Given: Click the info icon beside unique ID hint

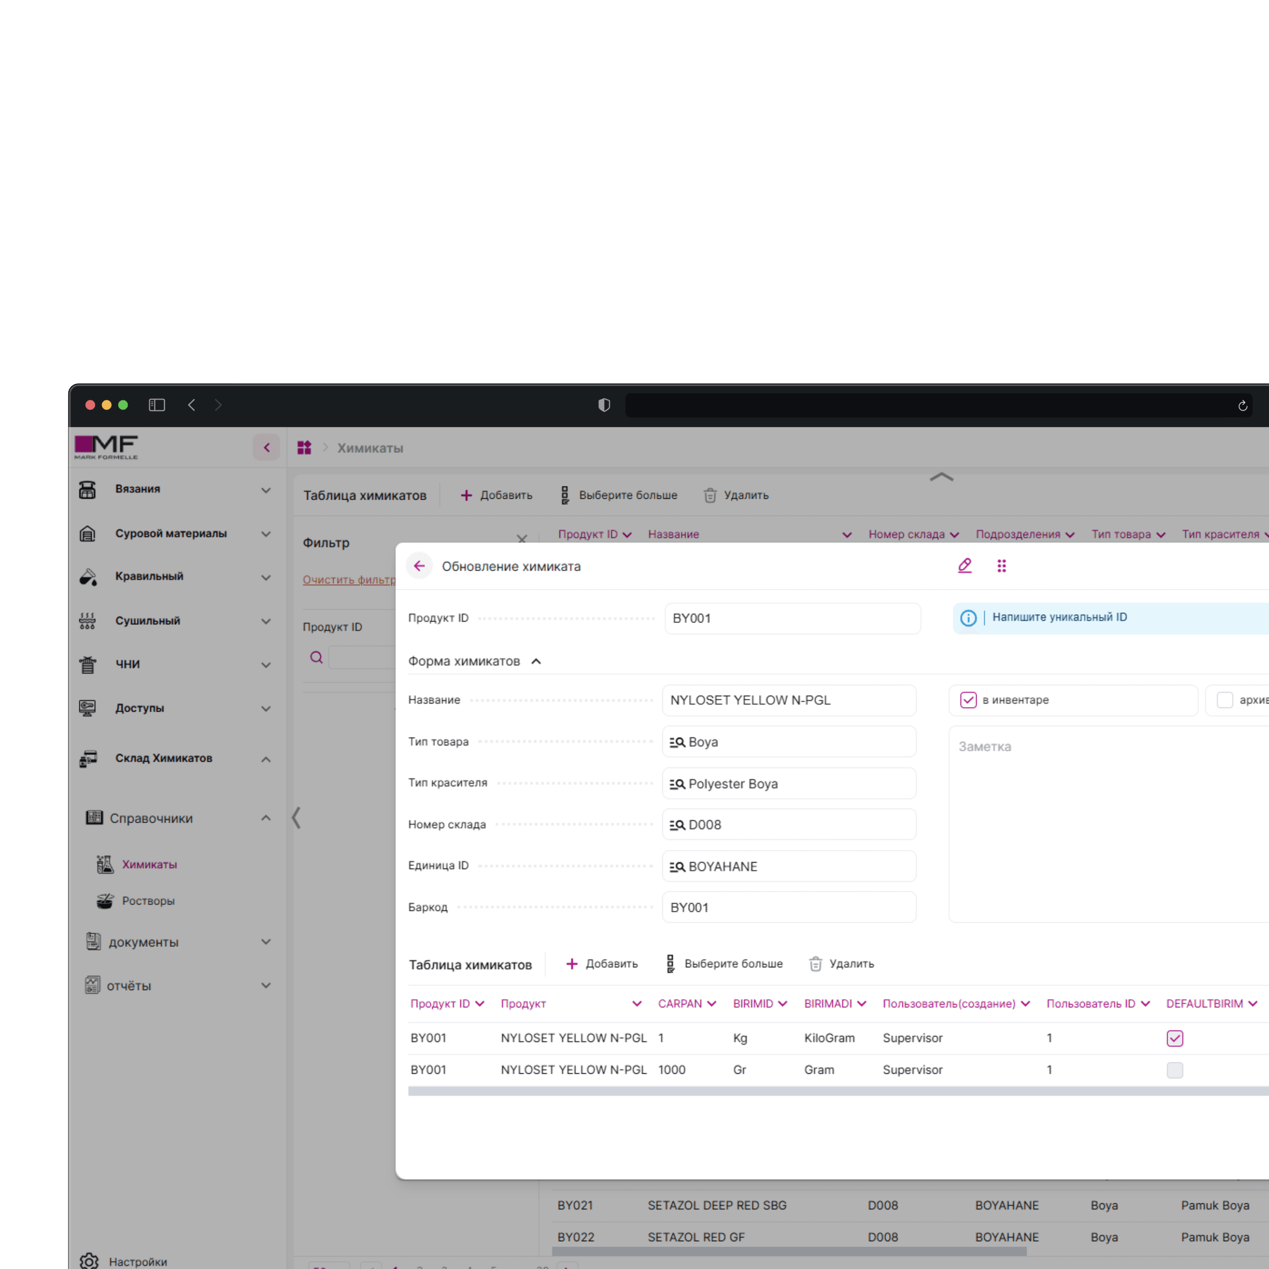Looking at the screenshot, I should tap(968, 618).
